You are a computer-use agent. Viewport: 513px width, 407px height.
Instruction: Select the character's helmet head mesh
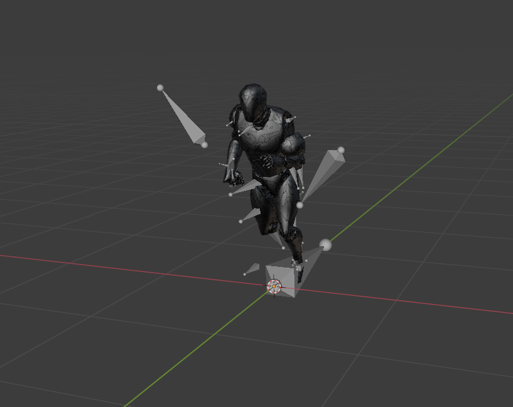[x=253, y=102]
